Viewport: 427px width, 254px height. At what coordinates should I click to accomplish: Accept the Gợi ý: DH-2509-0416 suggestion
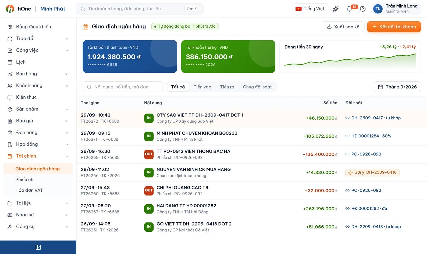[x=372, y=172]
